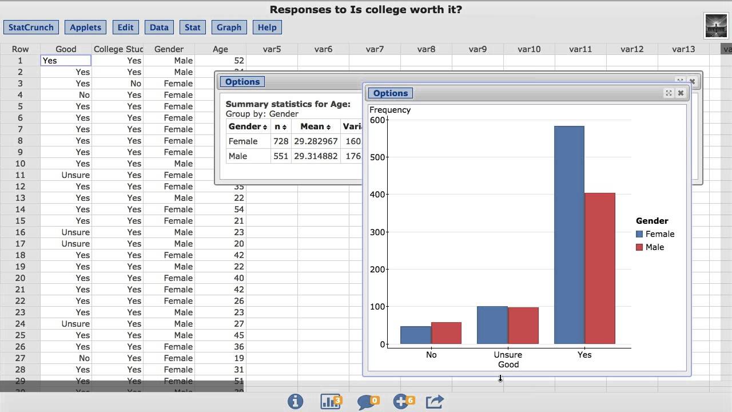Click the red Male bar for Yes
Viewport: 732px width, 412px height.
tap(600, 268)
